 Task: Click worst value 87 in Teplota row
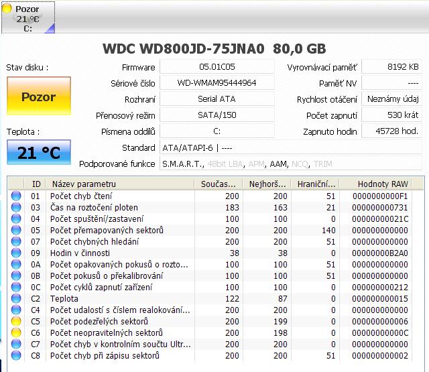(283, 298)
